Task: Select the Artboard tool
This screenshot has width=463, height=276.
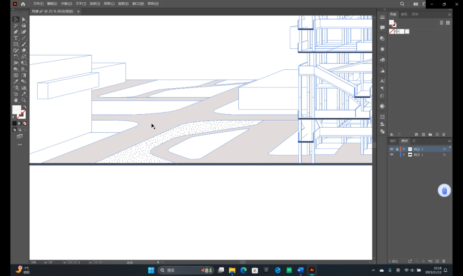Action: tap(16, 94)
